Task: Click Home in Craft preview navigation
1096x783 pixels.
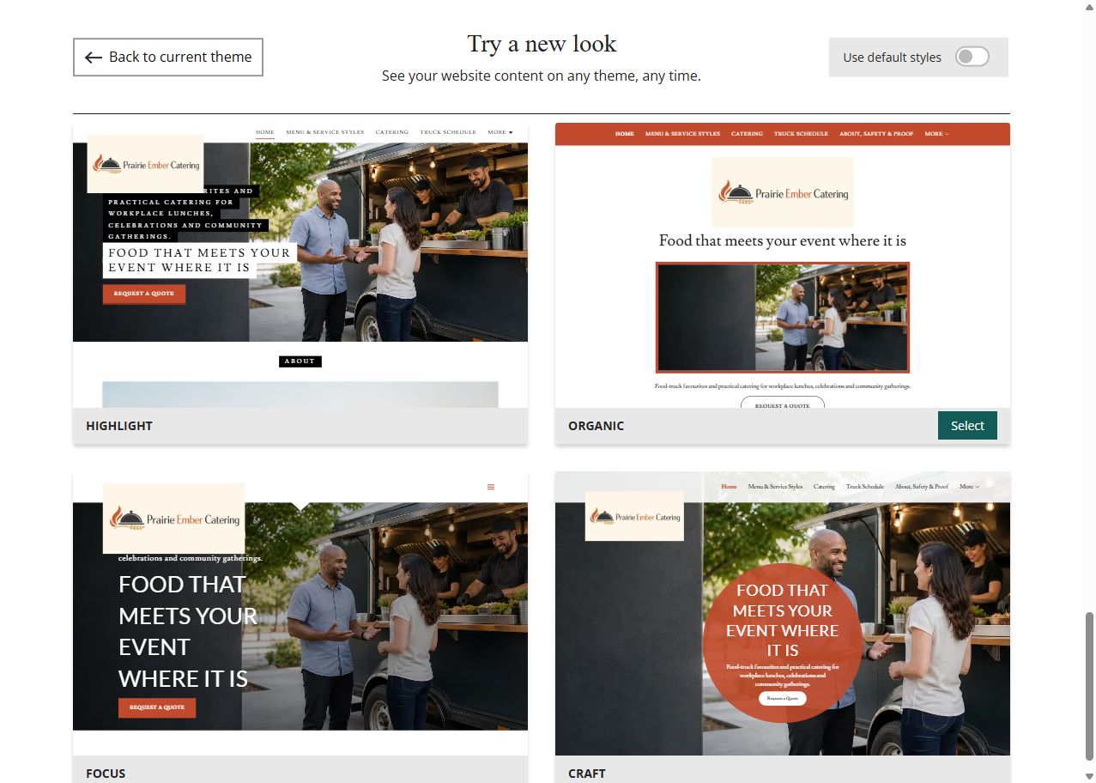Action: click(729, 487)
